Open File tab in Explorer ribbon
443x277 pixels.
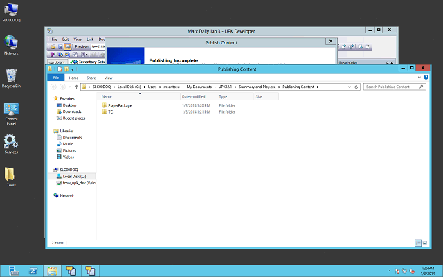[56, 78]
